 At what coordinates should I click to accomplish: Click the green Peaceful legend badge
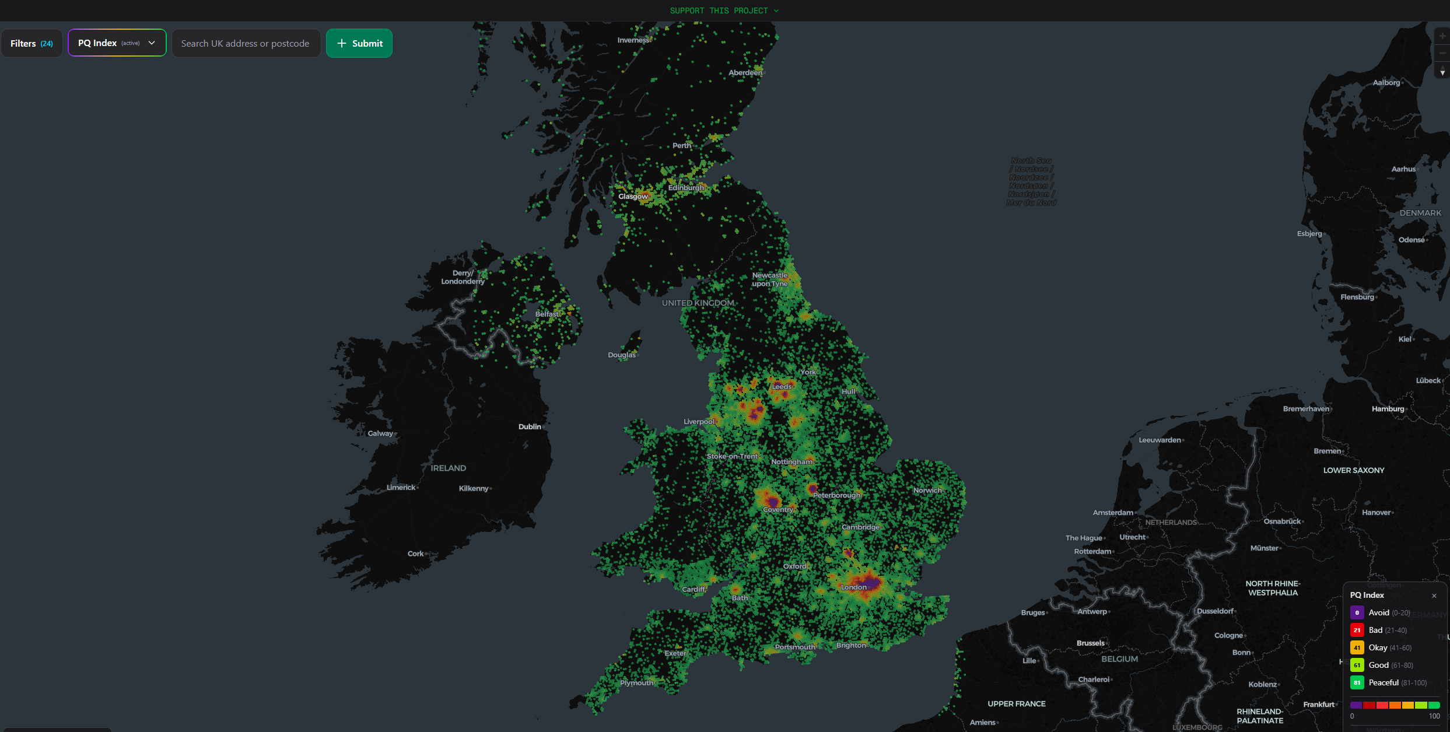click(x=1357, y=682)
